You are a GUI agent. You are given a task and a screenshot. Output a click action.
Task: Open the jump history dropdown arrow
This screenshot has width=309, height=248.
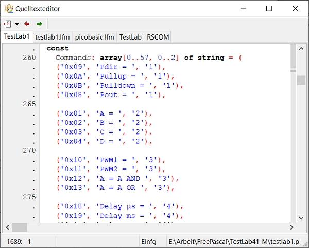pyautogui.click(x=16, y=24)
